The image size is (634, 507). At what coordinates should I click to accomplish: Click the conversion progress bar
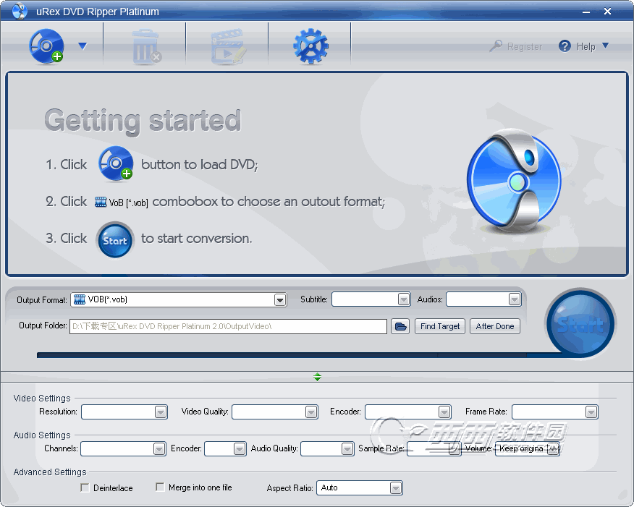pos(289,355)
